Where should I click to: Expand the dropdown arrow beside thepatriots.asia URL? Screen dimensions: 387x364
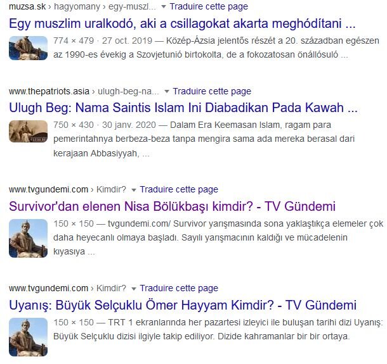click(x=167, y=92)
